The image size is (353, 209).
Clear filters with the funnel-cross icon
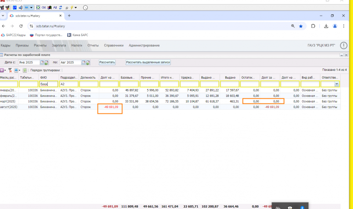coord(10,70)
